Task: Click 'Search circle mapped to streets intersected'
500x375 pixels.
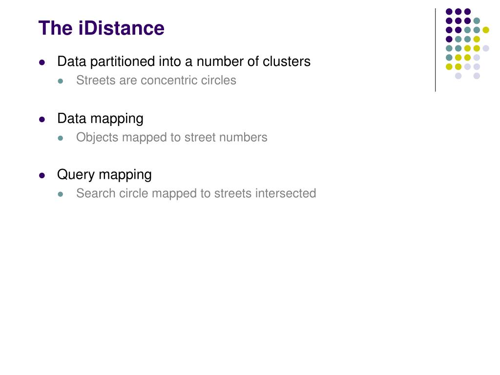Action: click(x=196, y=193)
